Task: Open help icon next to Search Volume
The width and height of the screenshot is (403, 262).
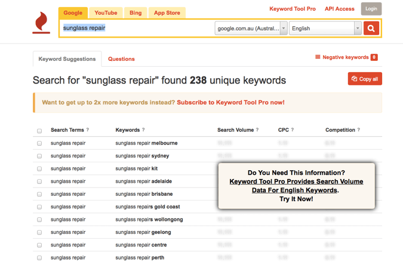Action: 257,130
